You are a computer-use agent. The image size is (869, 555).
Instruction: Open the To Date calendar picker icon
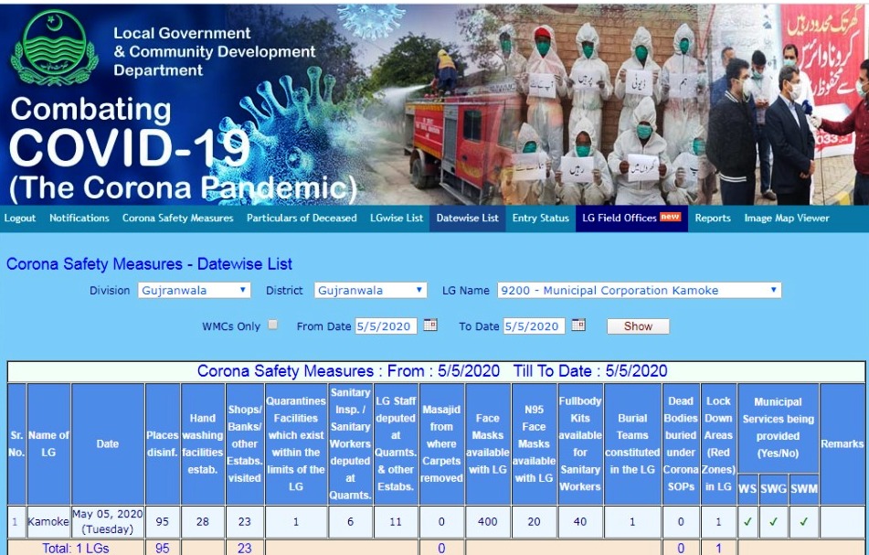pyautogui.click(x=578, y=325)
